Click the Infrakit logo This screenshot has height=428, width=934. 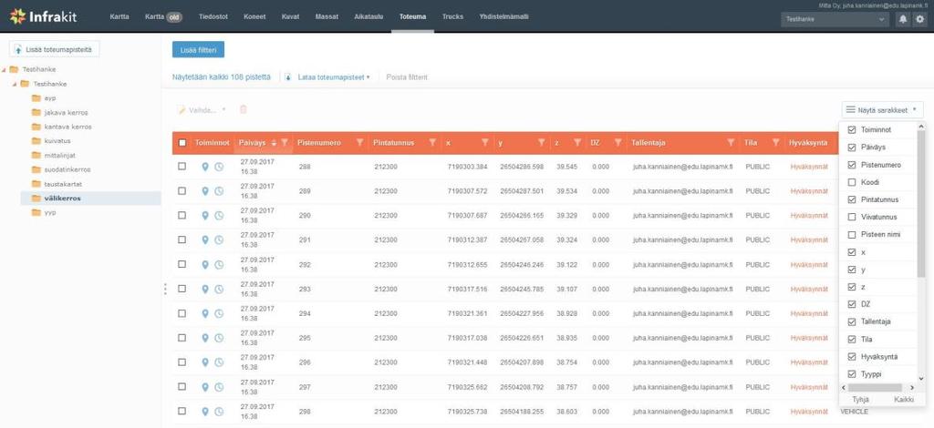click(x=43, y=16)
